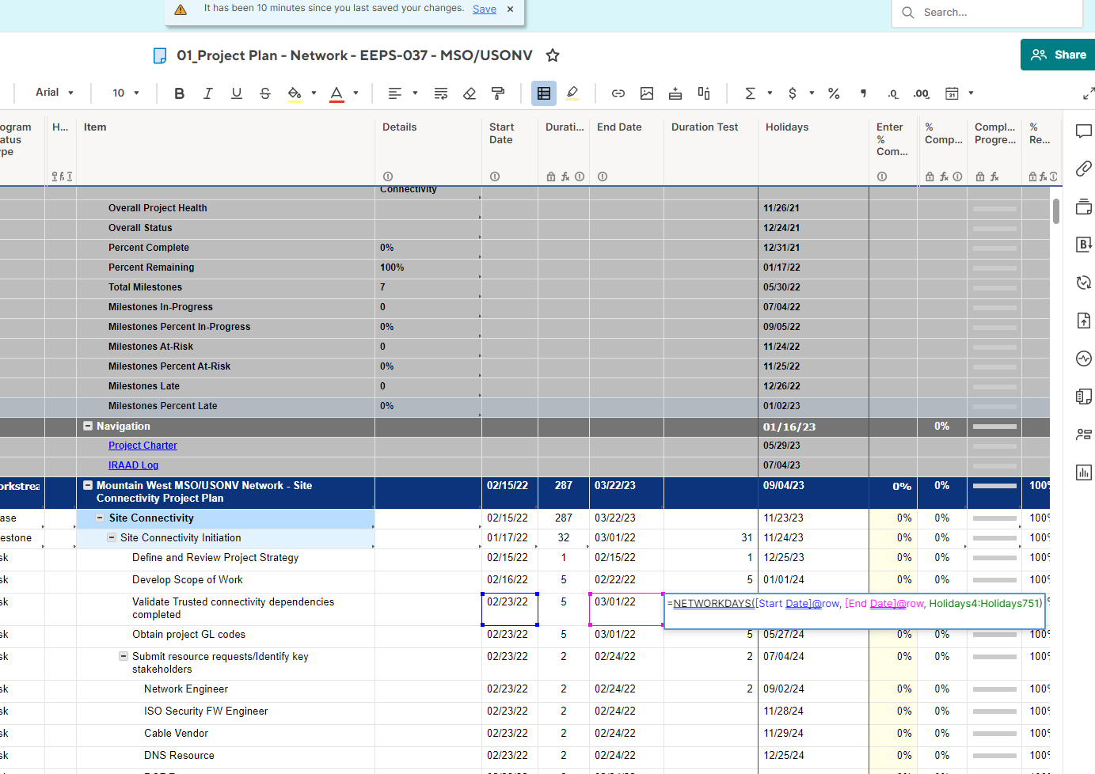
Task: Select the Item column header
Action: pos(226,150)
